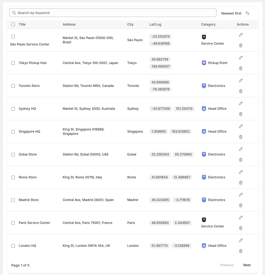The height and width of the screenshot is (275, 265).
Task: Click the Electronics badge icon for Rome Store
Action: click(x=204, y=177)
